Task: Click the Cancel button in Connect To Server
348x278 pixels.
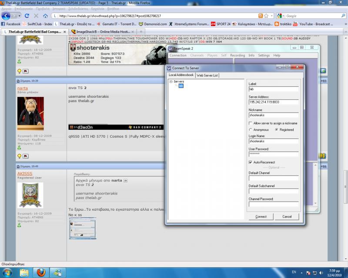Action: pos(287,217)
